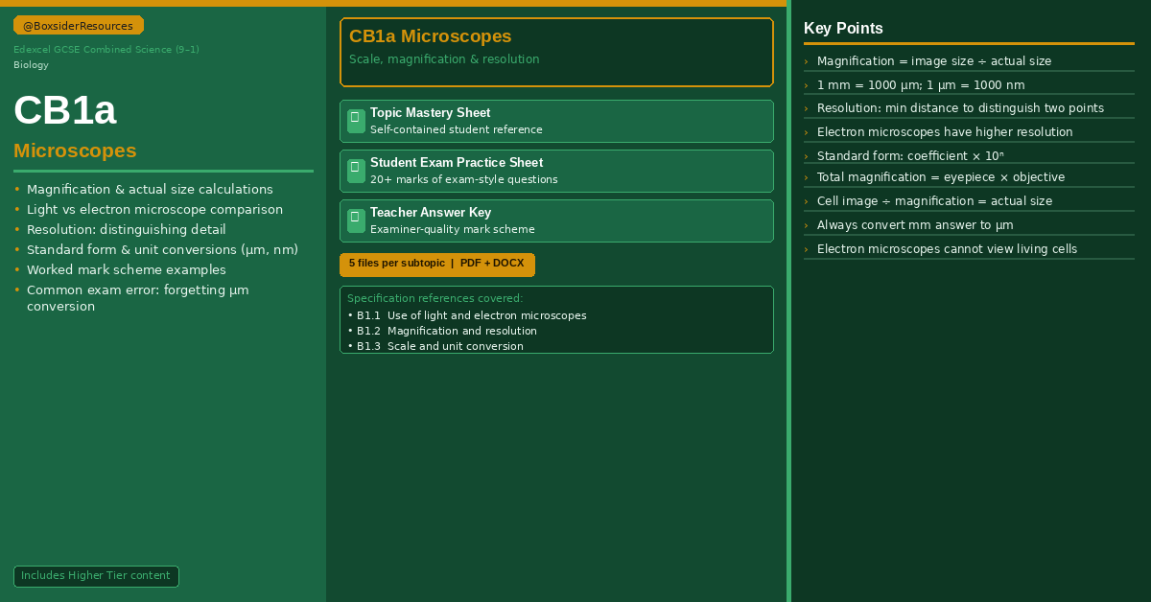
Task: Select the Topic Mastery Sheet card
Action: [x=556, y=121]
